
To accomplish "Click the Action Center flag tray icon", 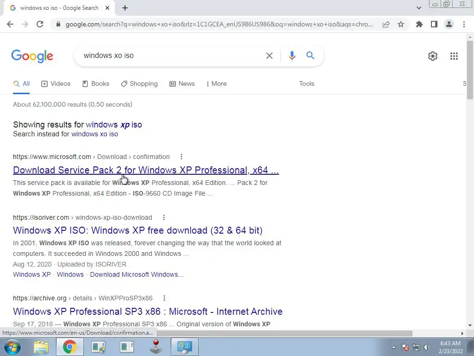I will pyautogui.click(x=405, y=347).
